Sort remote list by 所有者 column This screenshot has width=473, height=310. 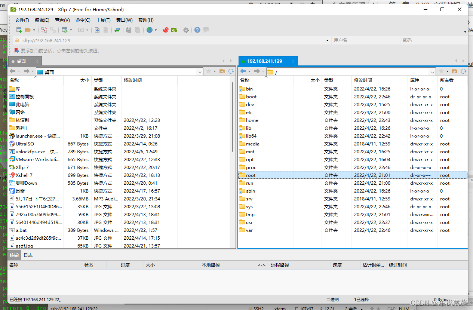[x=452, y=80]
